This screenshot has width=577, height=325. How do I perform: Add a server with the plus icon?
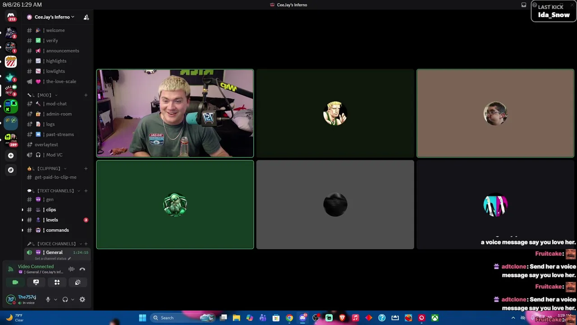[11, 155]
